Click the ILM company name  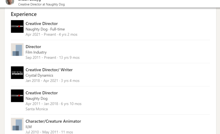29,127
